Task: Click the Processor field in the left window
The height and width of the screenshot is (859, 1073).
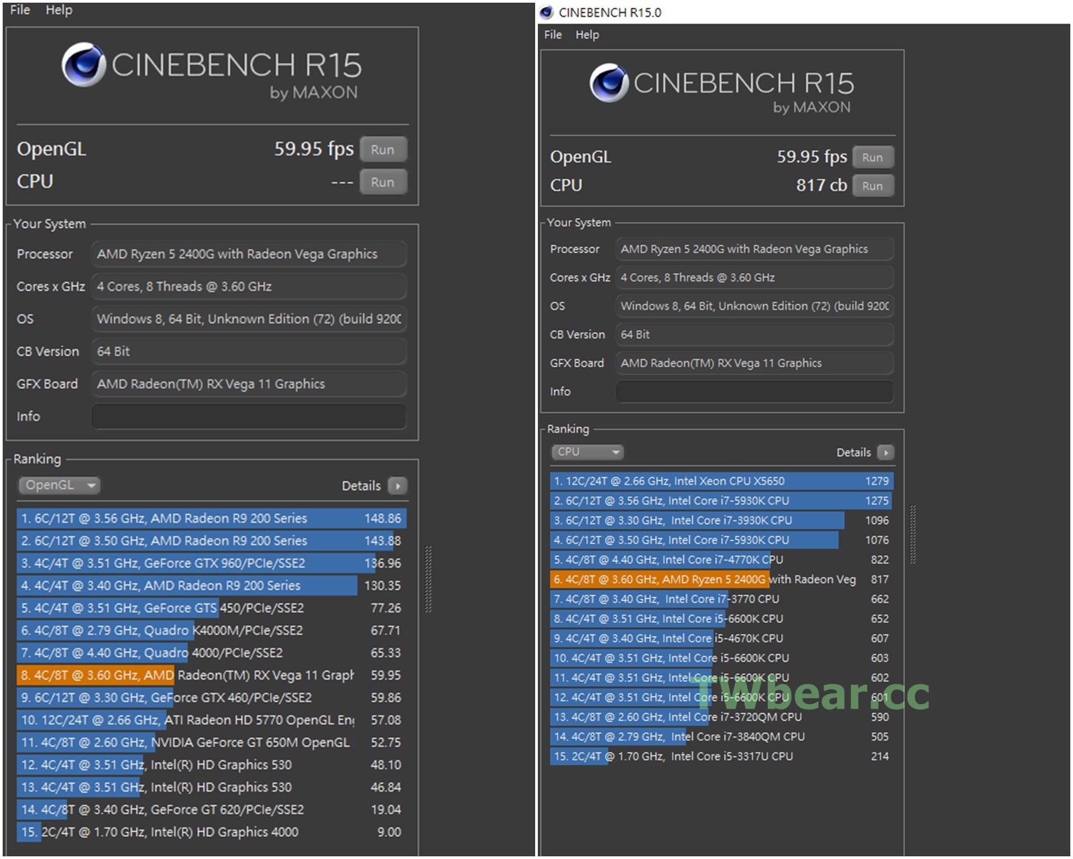Action: [x=249, y=254]
